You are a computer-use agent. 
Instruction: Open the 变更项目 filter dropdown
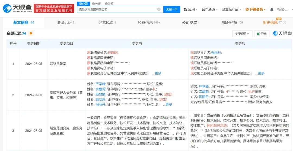pyautogui.click(x=242, y=34)
